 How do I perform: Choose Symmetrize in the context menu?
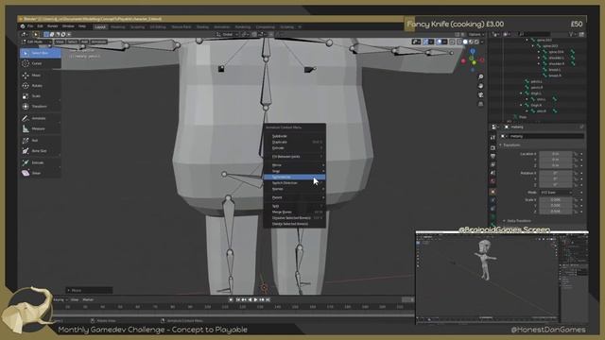point(294,177)
